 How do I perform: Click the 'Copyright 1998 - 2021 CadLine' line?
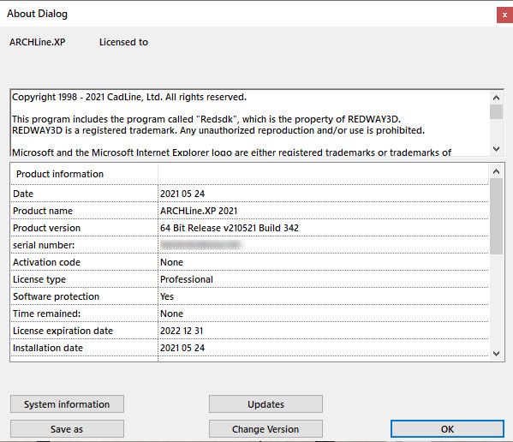click(x=129, y=97)
